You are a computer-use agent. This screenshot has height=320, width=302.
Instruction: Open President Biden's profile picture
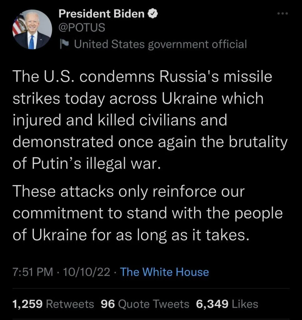[32, 30]
